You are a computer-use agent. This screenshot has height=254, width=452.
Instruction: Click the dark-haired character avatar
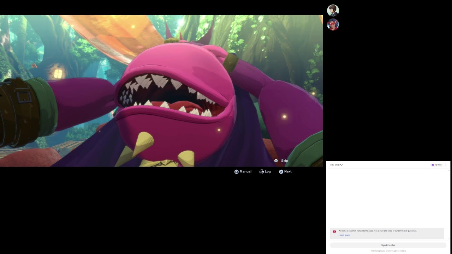tap(333, 10)
